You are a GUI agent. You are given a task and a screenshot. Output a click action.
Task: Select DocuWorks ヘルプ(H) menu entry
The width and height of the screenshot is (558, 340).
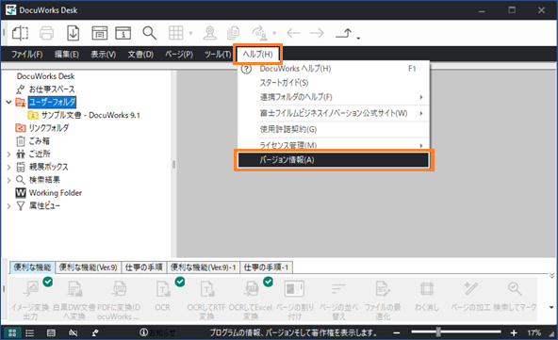pos(334,69)
